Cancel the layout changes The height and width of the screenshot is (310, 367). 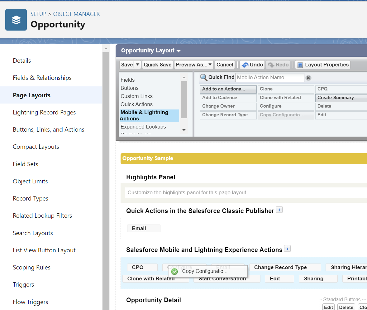225,65
